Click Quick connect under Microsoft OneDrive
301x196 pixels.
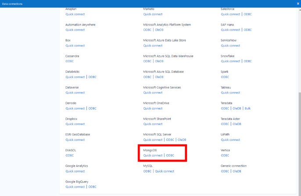[x=153, y=108]
